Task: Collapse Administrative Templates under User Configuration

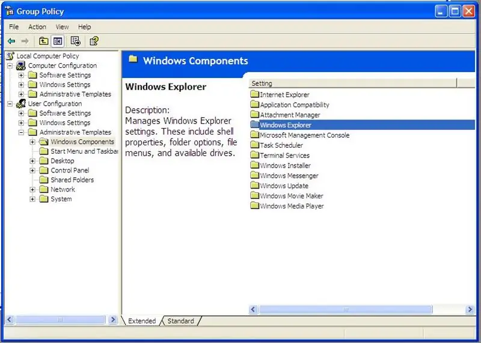Action: coord(21,132)
